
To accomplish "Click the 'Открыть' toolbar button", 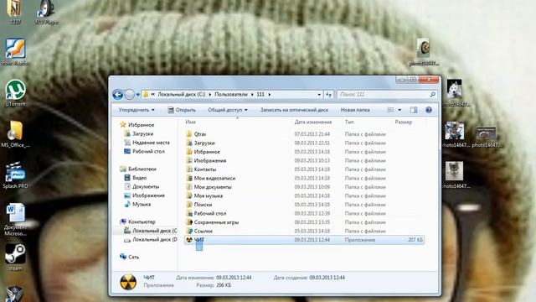I will click(182, 110).
